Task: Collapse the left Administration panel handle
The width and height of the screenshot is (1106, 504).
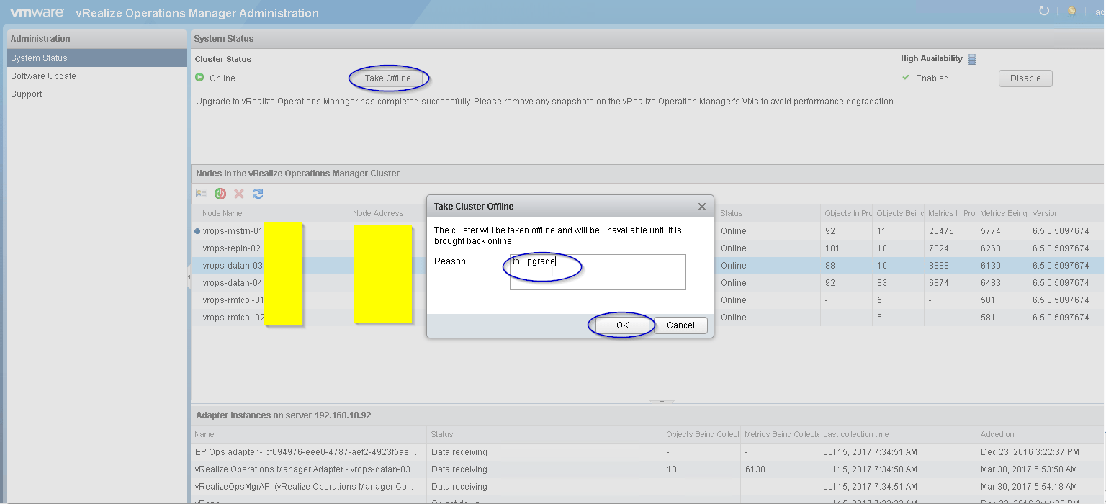Action: point(189,277)
